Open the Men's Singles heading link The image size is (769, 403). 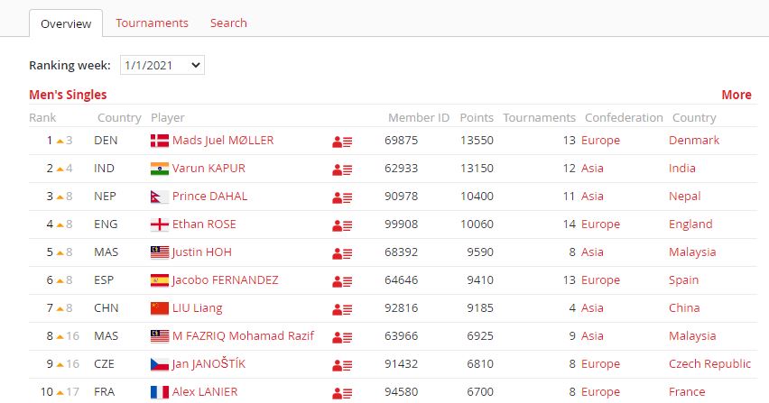point(68,95)
